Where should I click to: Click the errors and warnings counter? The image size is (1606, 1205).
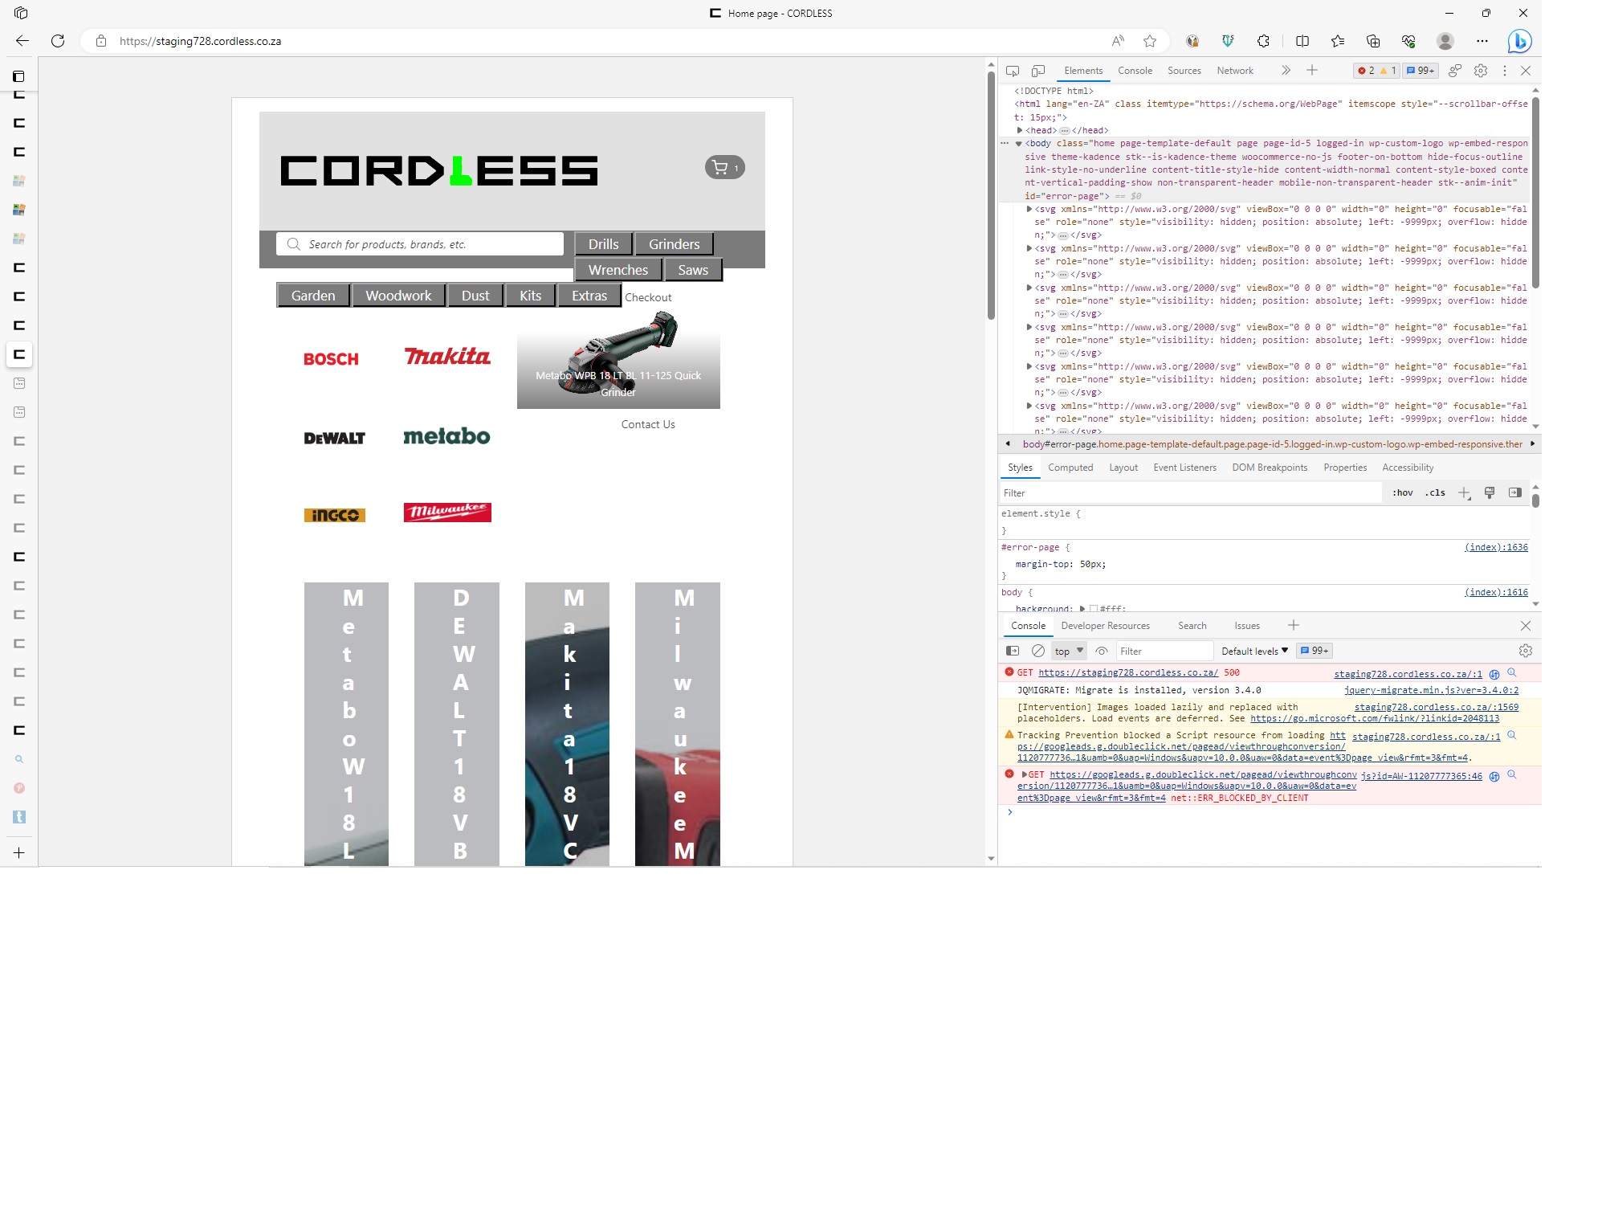1377,71
